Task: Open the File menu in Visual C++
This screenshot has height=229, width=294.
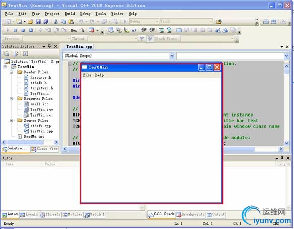Action: (x=9, y=14)
